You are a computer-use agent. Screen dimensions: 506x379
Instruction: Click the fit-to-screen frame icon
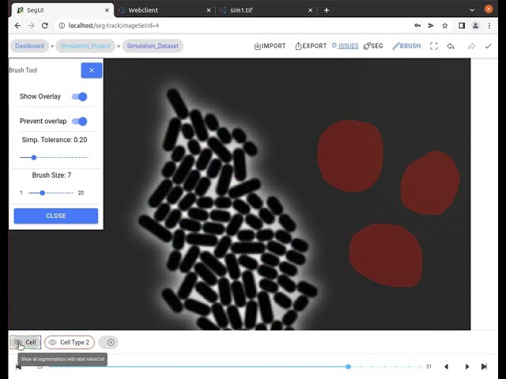434,46
